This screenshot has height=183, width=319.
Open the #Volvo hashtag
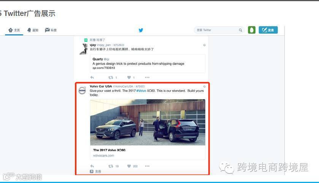(141, 91)
